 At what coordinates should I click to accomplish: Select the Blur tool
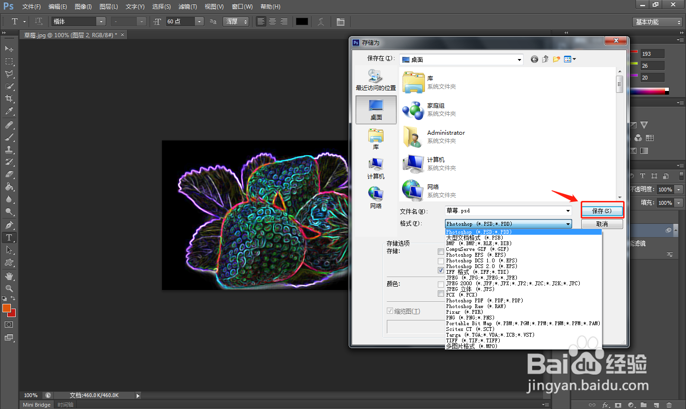(9, 199)
